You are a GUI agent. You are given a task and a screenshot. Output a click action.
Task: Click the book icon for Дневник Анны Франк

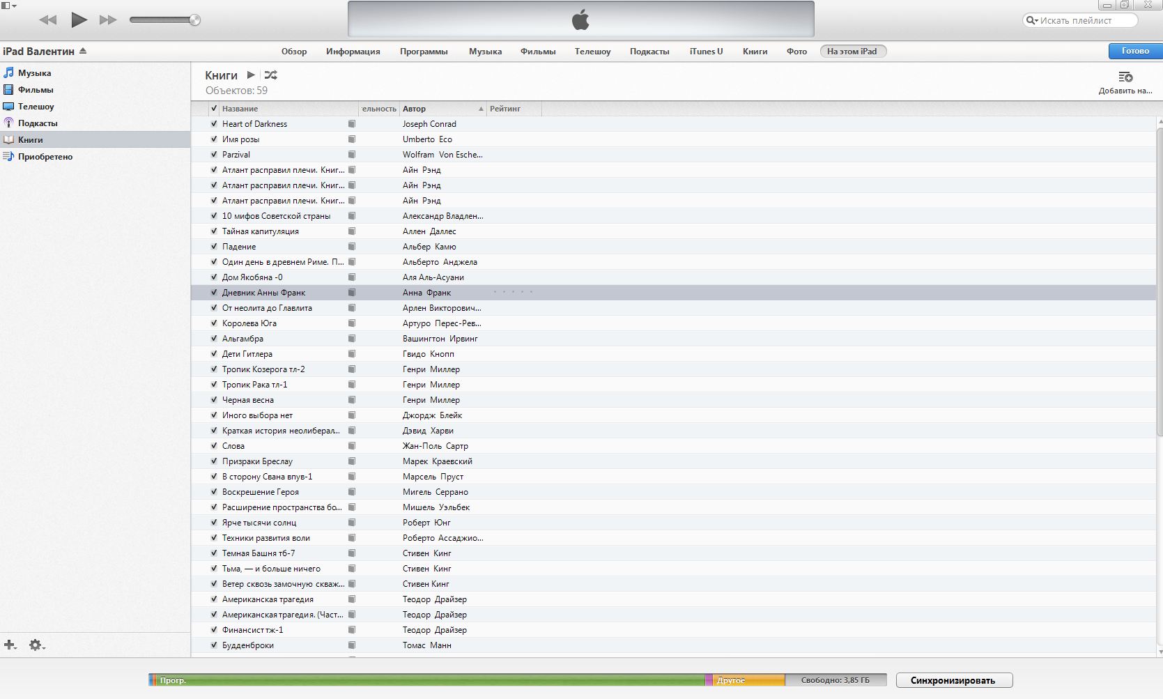[x=352, y=293]
